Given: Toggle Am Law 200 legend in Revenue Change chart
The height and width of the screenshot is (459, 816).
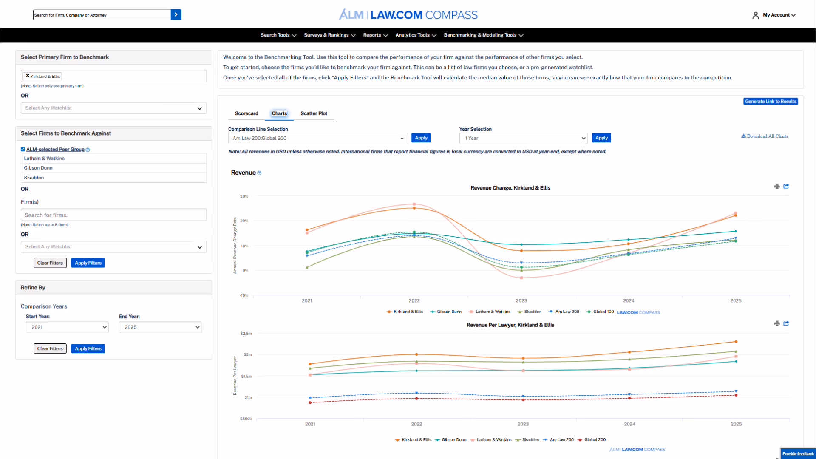Looking at the screenshot, I should [564, 312].
